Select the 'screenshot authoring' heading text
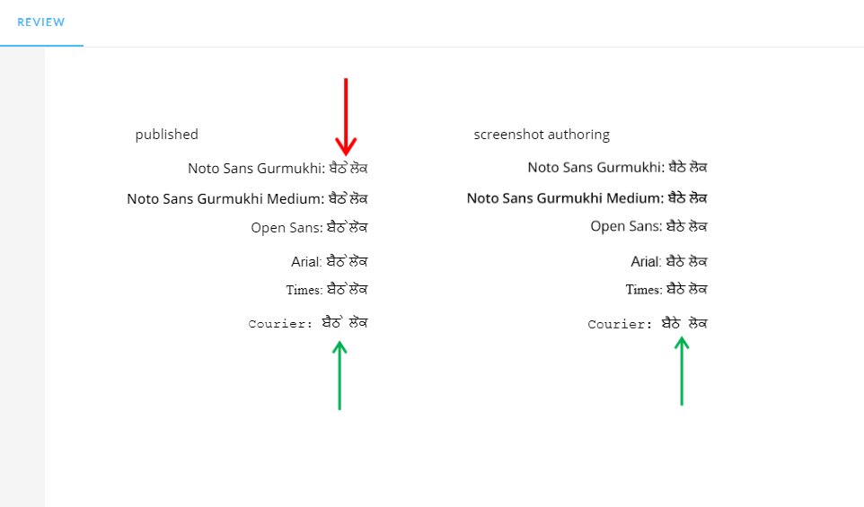The height and width of the screenshot is (507, 864). click(x=542, y=135)
